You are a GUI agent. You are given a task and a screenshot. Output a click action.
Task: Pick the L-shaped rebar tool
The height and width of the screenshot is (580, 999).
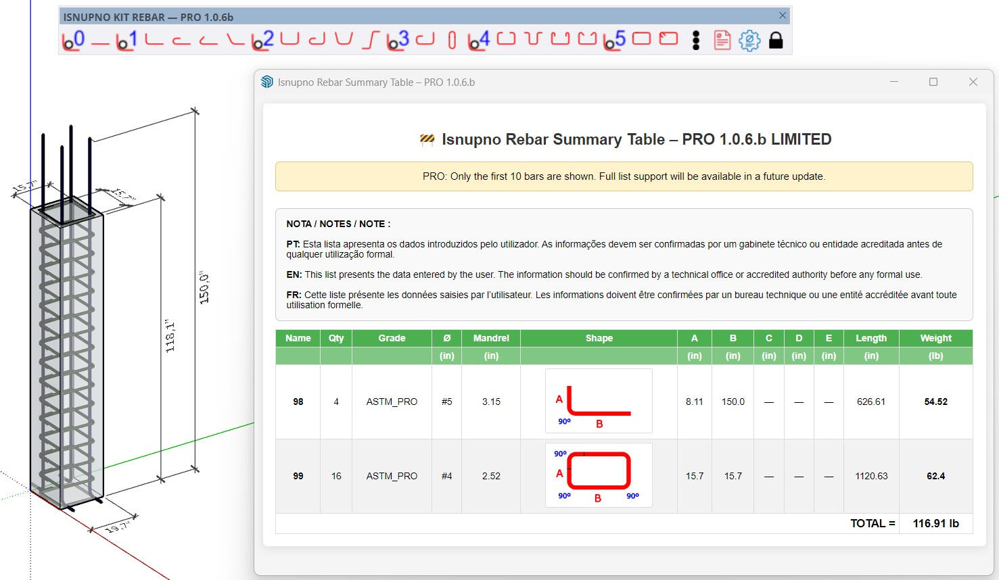click(154, 39)
